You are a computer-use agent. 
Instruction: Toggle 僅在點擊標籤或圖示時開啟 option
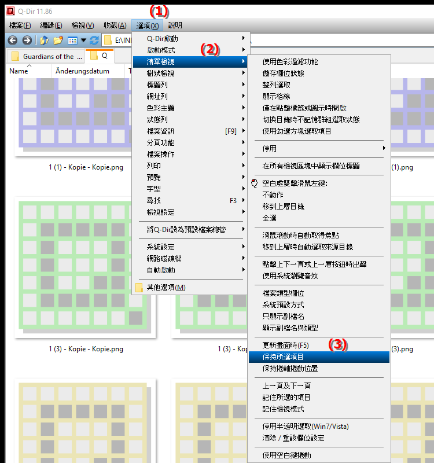[x=319, y=108]
